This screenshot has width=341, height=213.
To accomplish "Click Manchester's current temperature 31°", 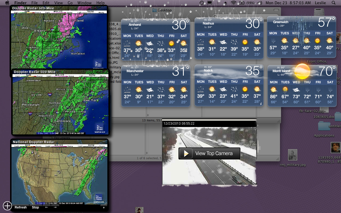I will pos(180,71).
